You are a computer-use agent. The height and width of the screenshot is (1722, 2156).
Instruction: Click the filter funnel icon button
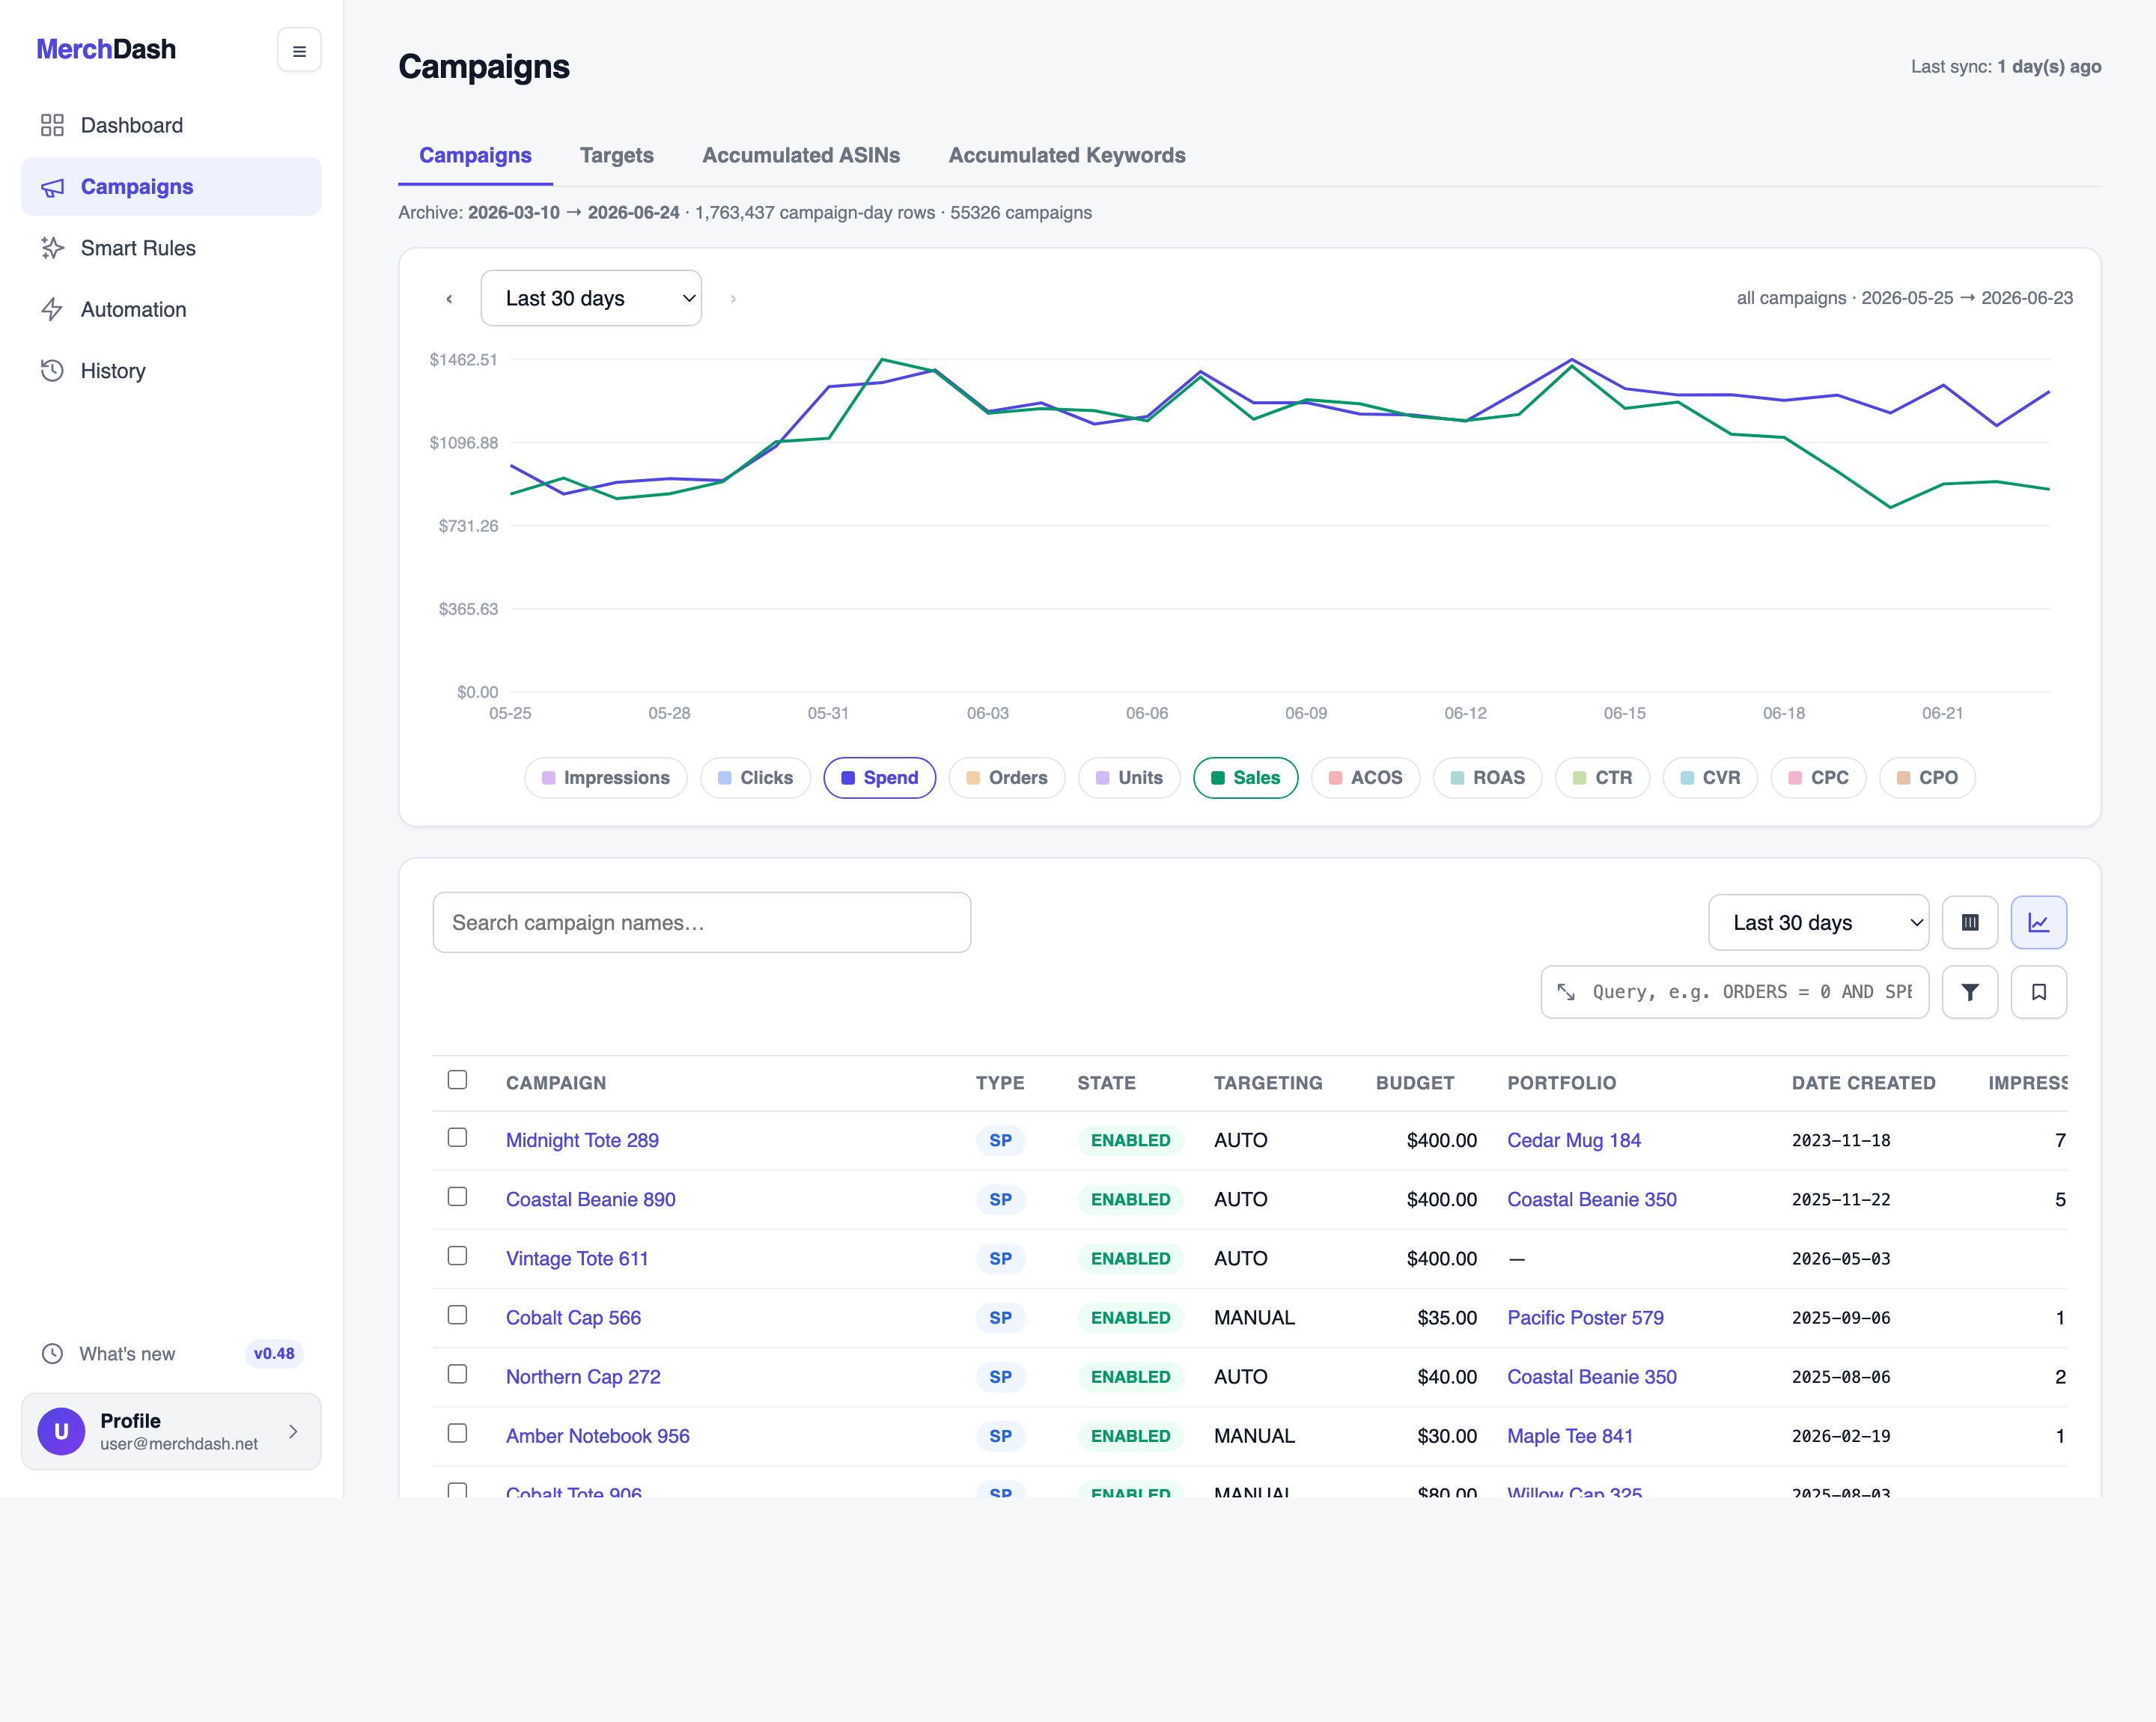click(x=1969, y=992)
